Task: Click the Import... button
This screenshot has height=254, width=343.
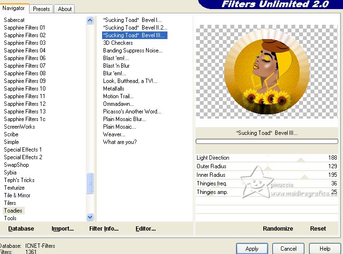Action: 62,229
